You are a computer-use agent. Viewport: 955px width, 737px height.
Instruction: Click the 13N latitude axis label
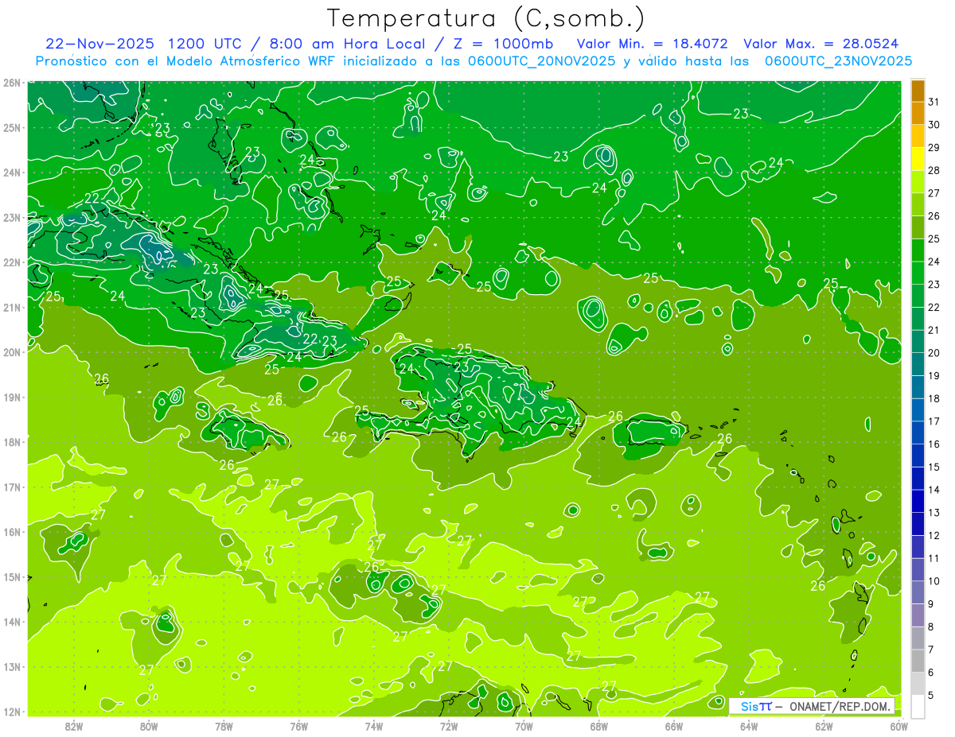(11, 666)
